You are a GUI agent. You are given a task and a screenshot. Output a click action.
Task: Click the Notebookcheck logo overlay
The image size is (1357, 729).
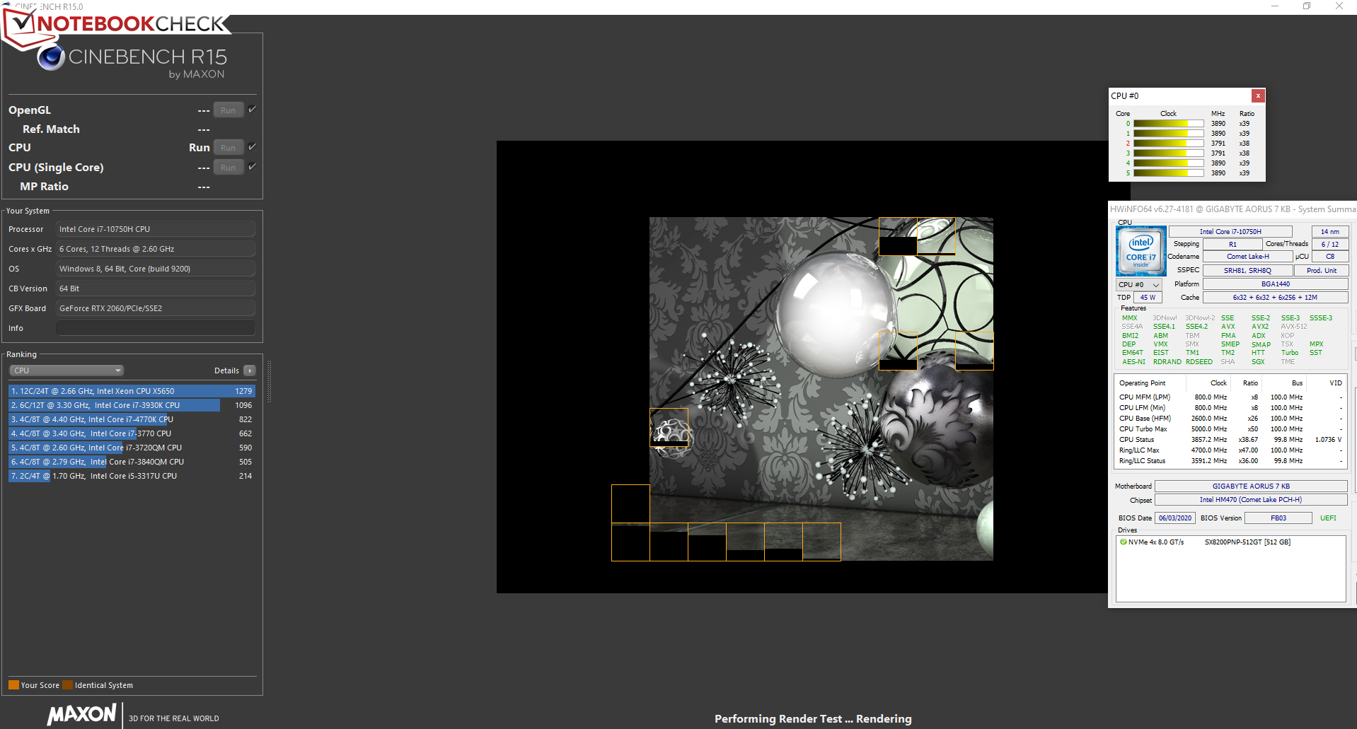117,25
